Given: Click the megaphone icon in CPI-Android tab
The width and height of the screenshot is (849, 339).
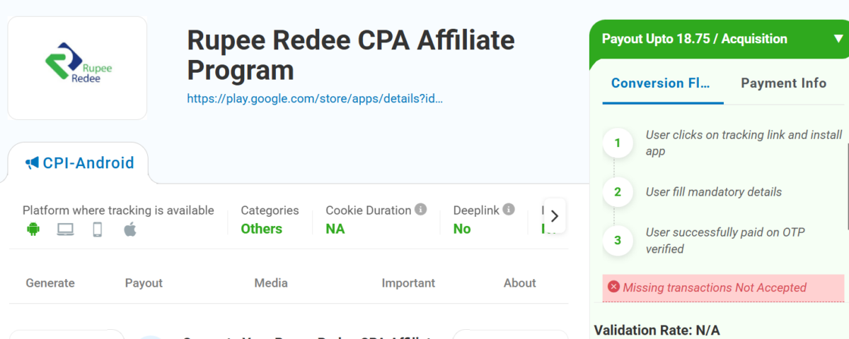Looking at the screenshot, I should click(x=32, y=163).
